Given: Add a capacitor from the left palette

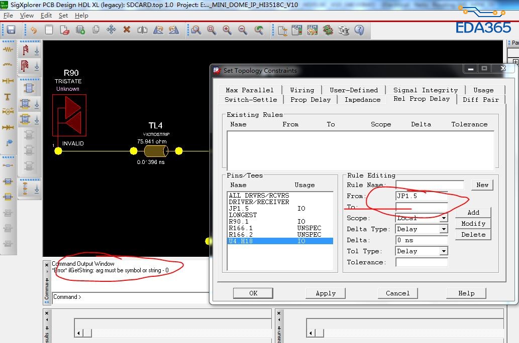Looking at the screenshot, I should tap(8, 81).
